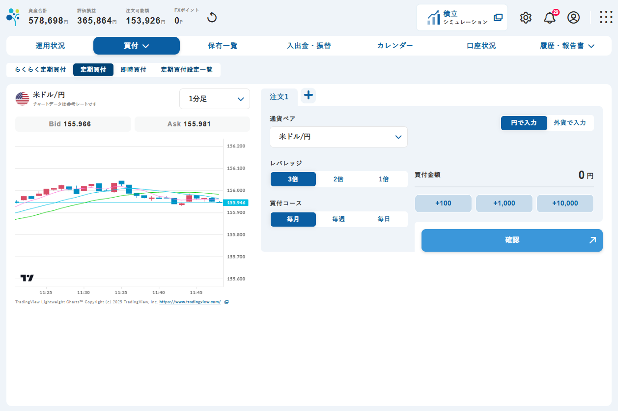
Task: Open the settings gear icon
Action: [x=526, y=18]
